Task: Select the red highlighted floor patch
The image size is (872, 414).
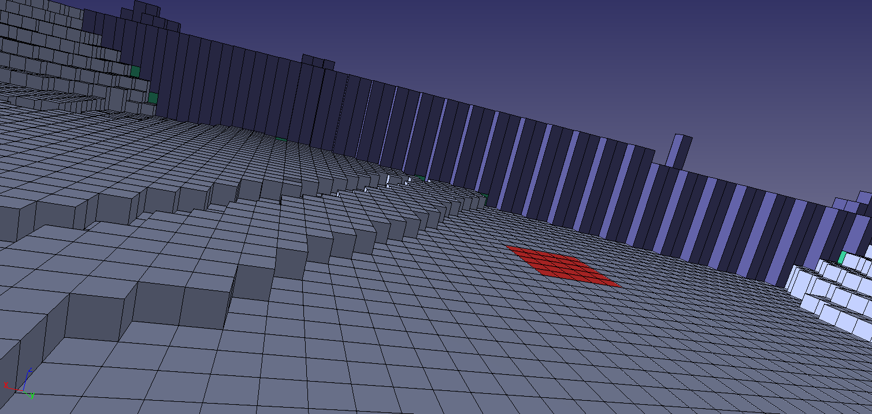Action: [x=563, y=266]
